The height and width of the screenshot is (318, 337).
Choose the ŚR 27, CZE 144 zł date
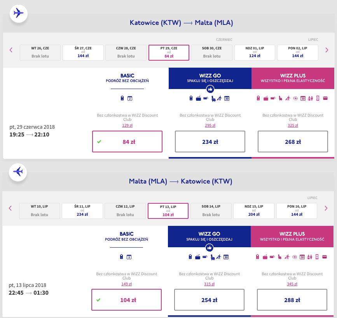point(83,53)
